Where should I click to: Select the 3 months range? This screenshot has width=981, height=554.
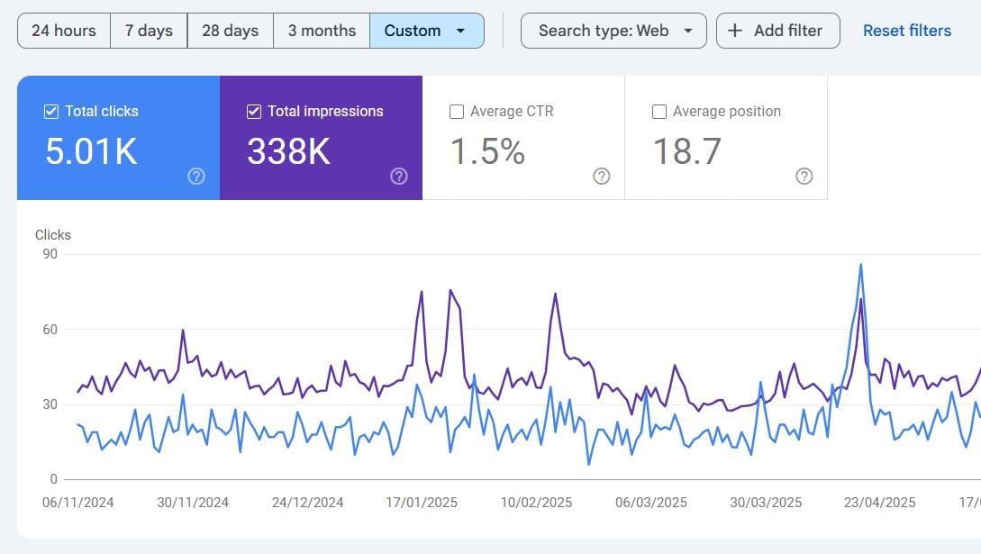[322, 31]
